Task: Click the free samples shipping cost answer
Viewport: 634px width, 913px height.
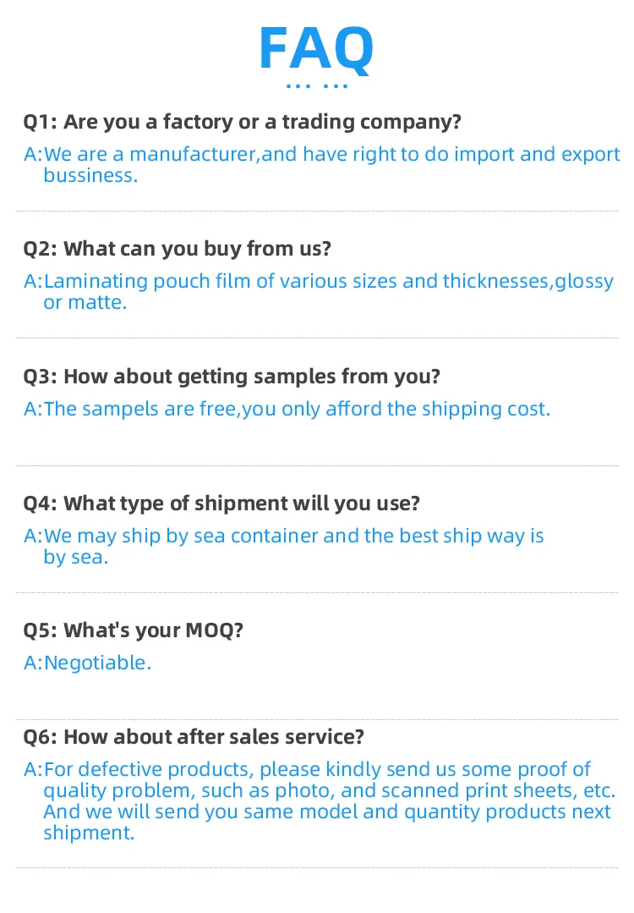Action: pos(287,409)
